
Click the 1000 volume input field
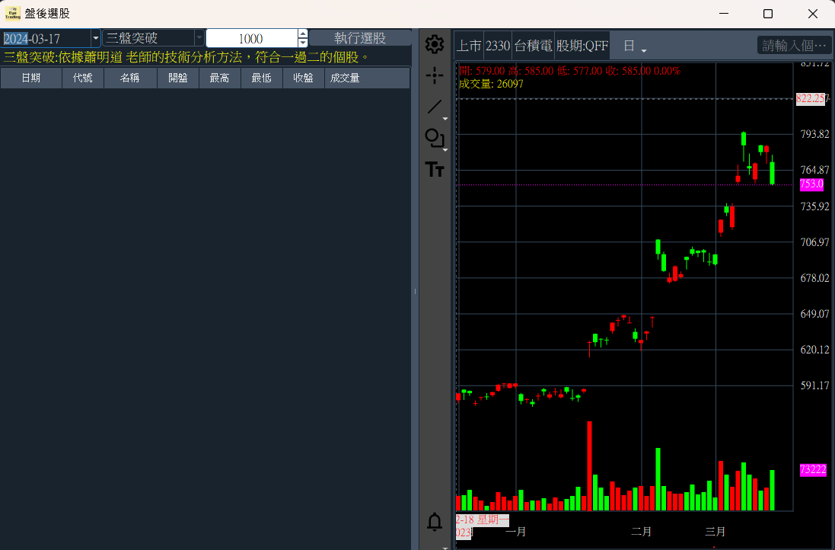click(x=251, y=38)
